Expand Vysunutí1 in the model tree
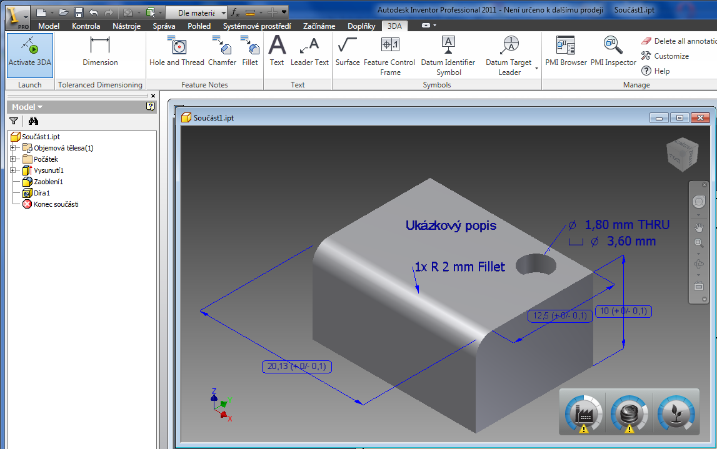The image size is (717, 449). tap(14, 170)
